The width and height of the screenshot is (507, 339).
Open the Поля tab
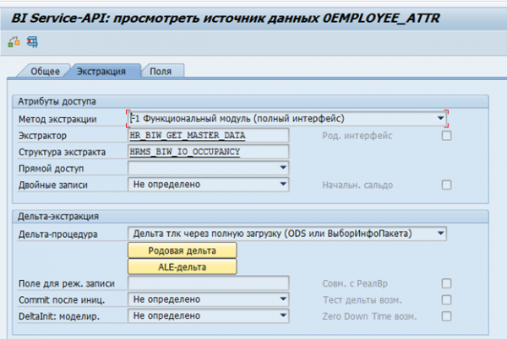click(x=161, y=72)
